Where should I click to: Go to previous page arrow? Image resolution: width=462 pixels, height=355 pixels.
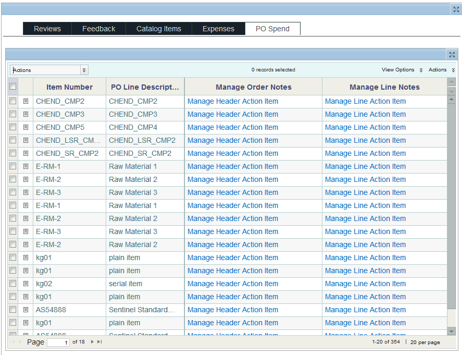coord(20,342)
